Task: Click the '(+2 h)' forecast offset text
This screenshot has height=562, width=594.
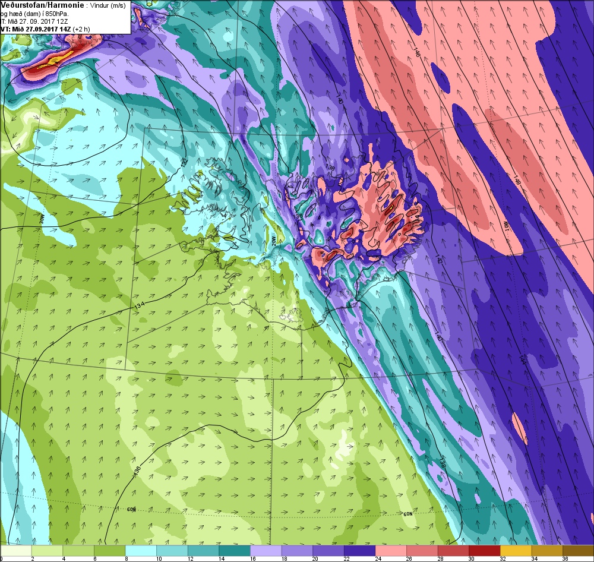Action: click(81, 29)
